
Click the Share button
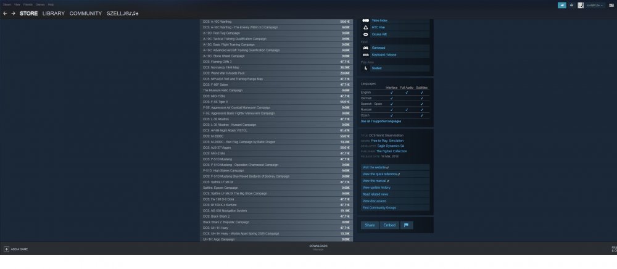[370, 225]
